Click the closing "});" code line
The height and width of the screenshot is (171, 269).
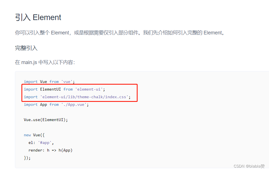click(27, 158)
